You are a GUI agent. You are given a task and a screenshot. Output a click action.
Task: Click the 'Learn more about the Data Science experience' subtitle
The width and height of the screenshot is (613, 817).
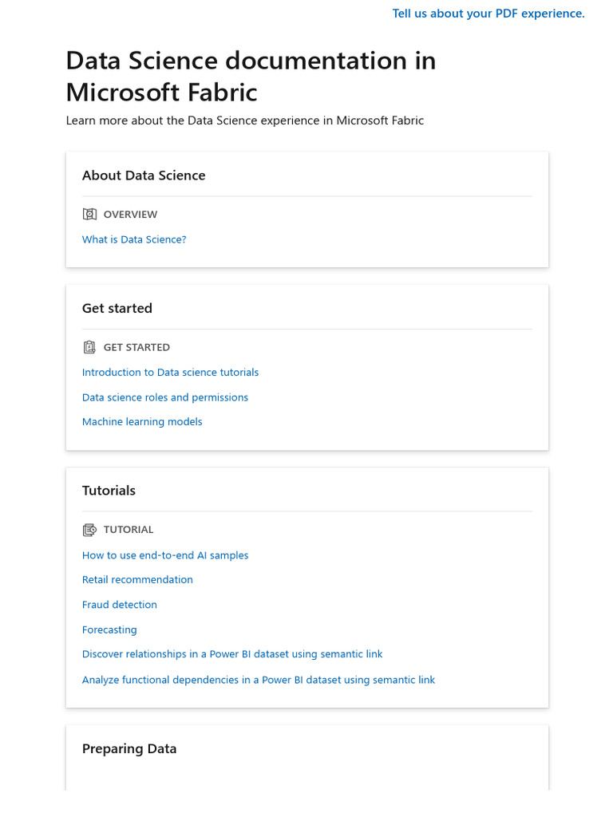click(245, 120)
